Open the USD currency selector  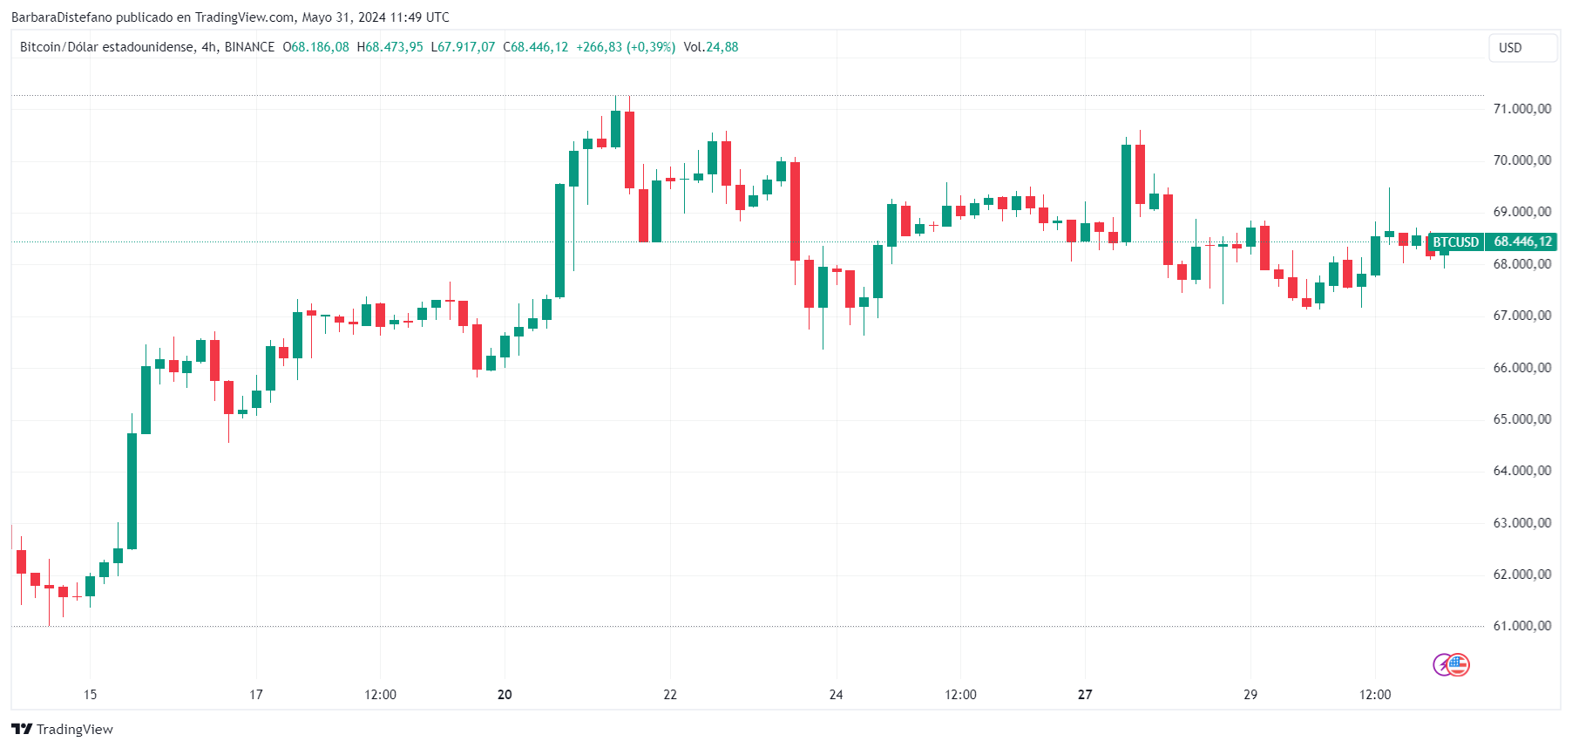(1522, 48)
